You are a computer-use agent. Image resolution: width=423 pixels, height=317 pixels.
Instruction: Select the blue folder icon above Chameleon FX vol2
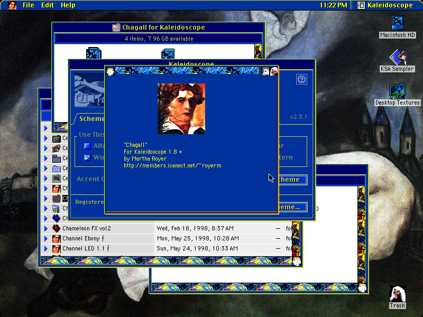pos(57,218)
